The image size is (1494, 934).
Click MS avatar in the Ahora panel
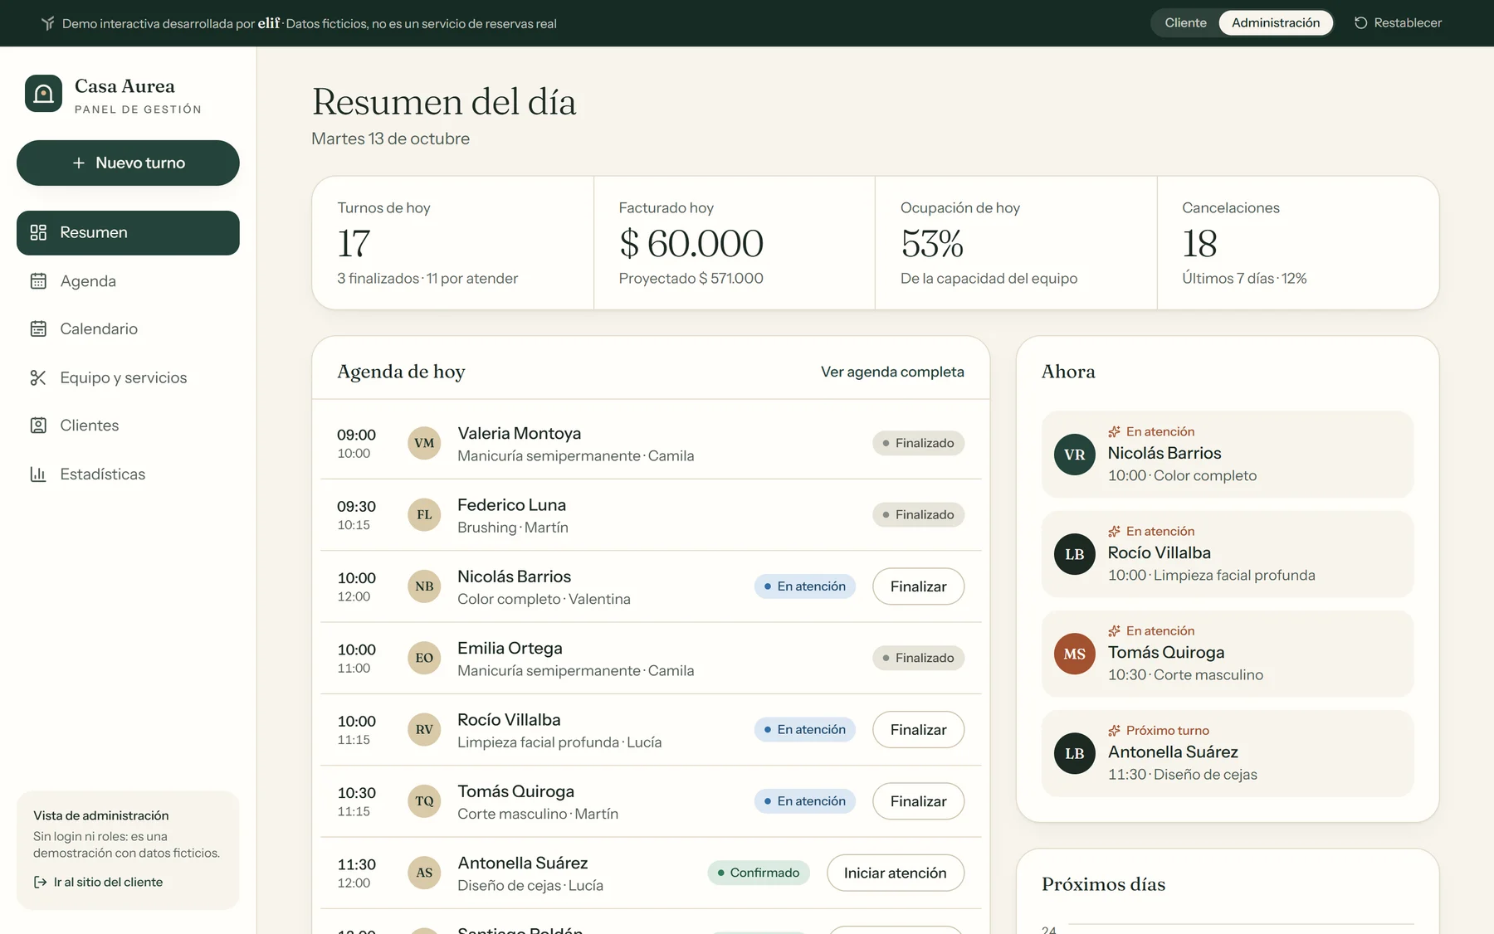[1075, 654]
